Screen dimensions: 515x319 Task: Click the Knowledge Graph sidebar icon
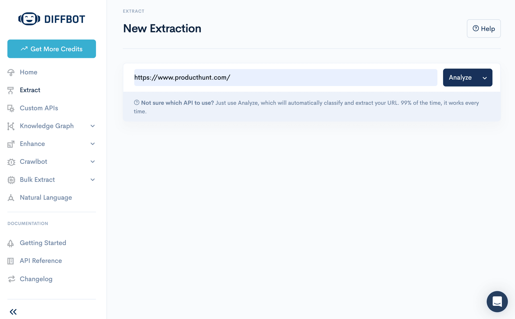(x=11, y=126)
